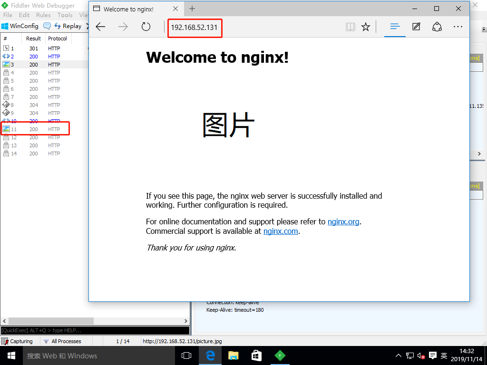The image size is (487, 365).
Task: Open the Edge share icon
Action: pyautogui.click(x=437, y=27)
